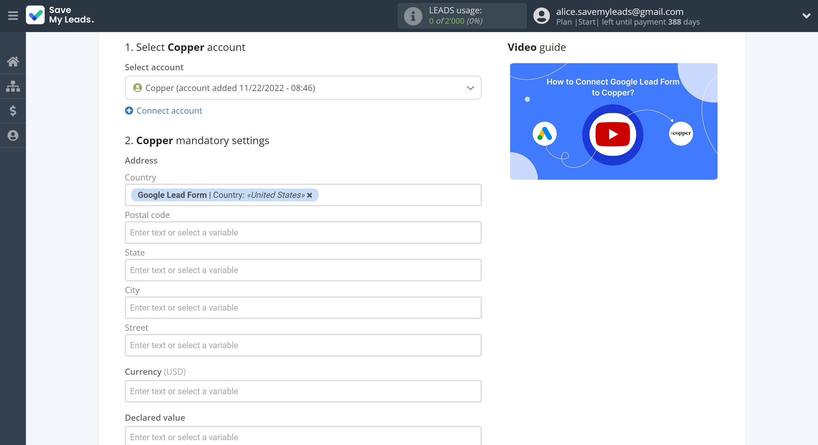Click the Declared value input field

[303, 437]
